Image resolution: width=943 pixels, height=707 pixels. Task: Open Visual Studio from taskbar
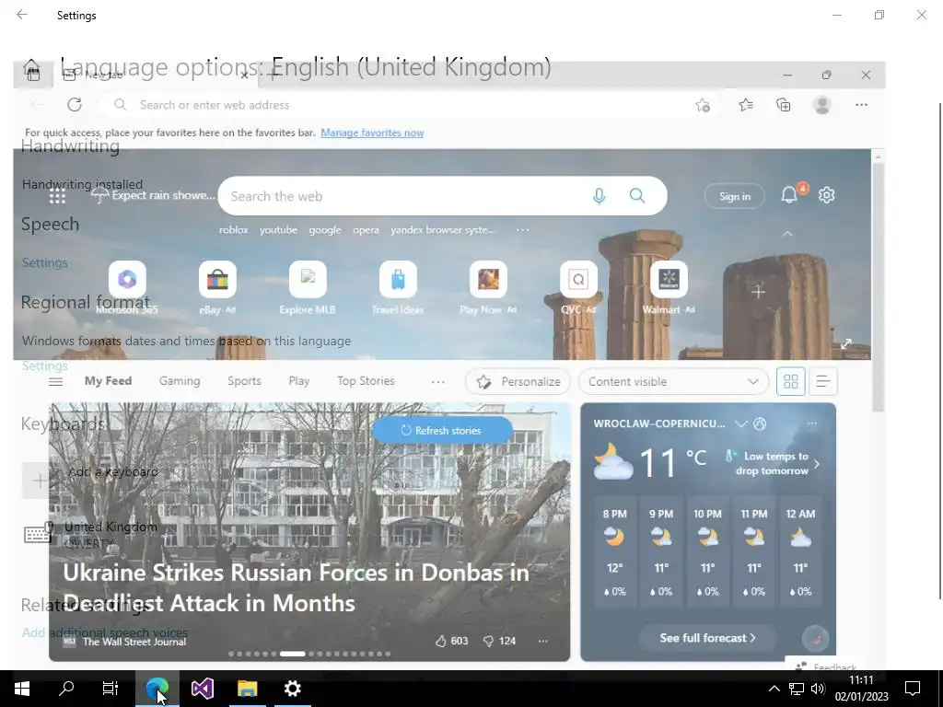click(x=203, y=689)
